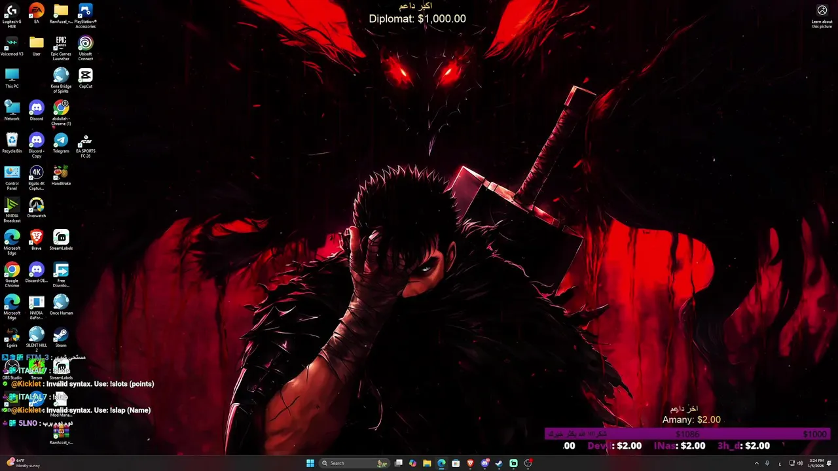Screen dimensions: 838x471
Task: Open Elgato 4K Capture shortcut
Action: 37,177
